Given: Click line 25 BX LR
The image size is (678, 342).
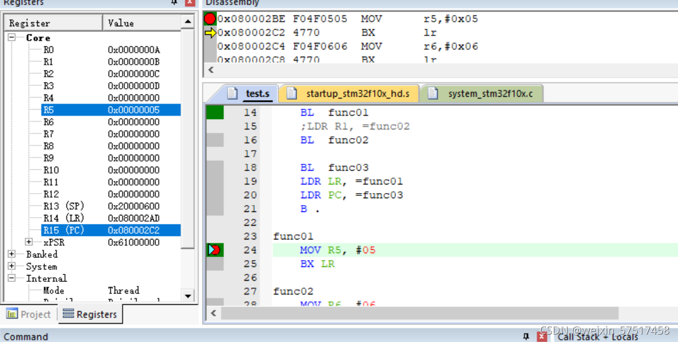Looking at the screenshot, I should pyautogui.click(x=317, y=264).
